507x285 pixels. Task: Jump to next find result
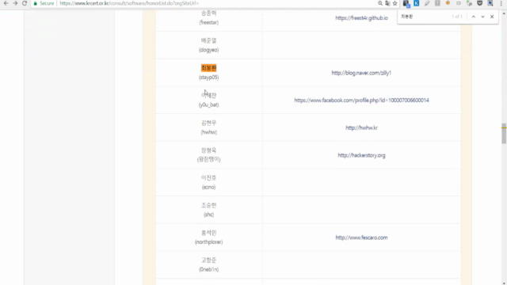(x=482, y=17)
